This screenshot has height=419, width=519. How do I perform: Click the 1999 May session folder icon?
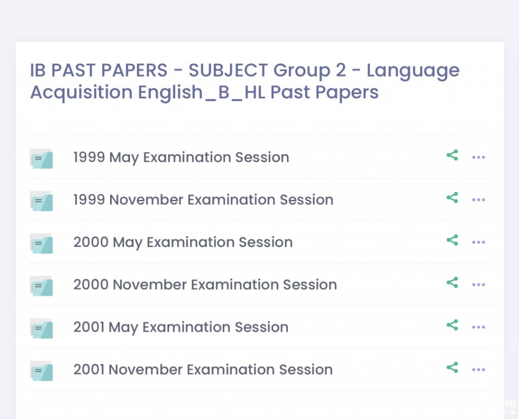pos(41,158)
